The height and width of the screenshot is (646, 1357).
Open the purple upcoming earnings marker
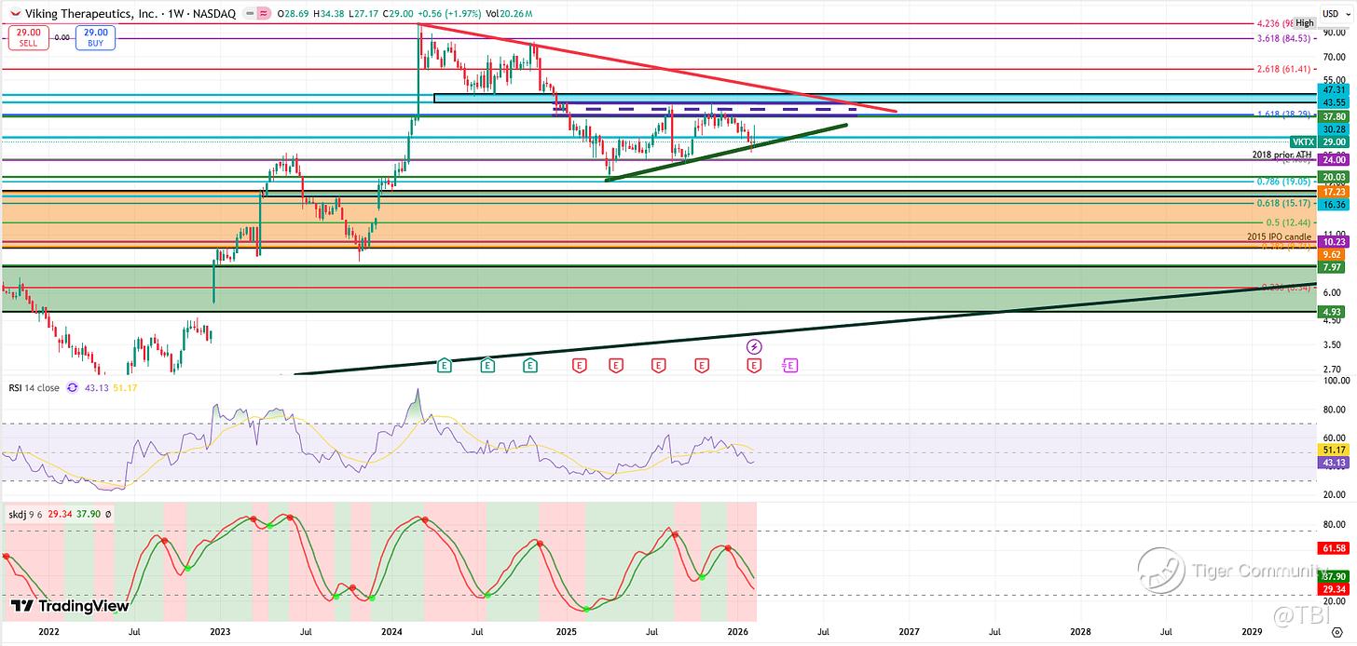click(x=790, y=366)
